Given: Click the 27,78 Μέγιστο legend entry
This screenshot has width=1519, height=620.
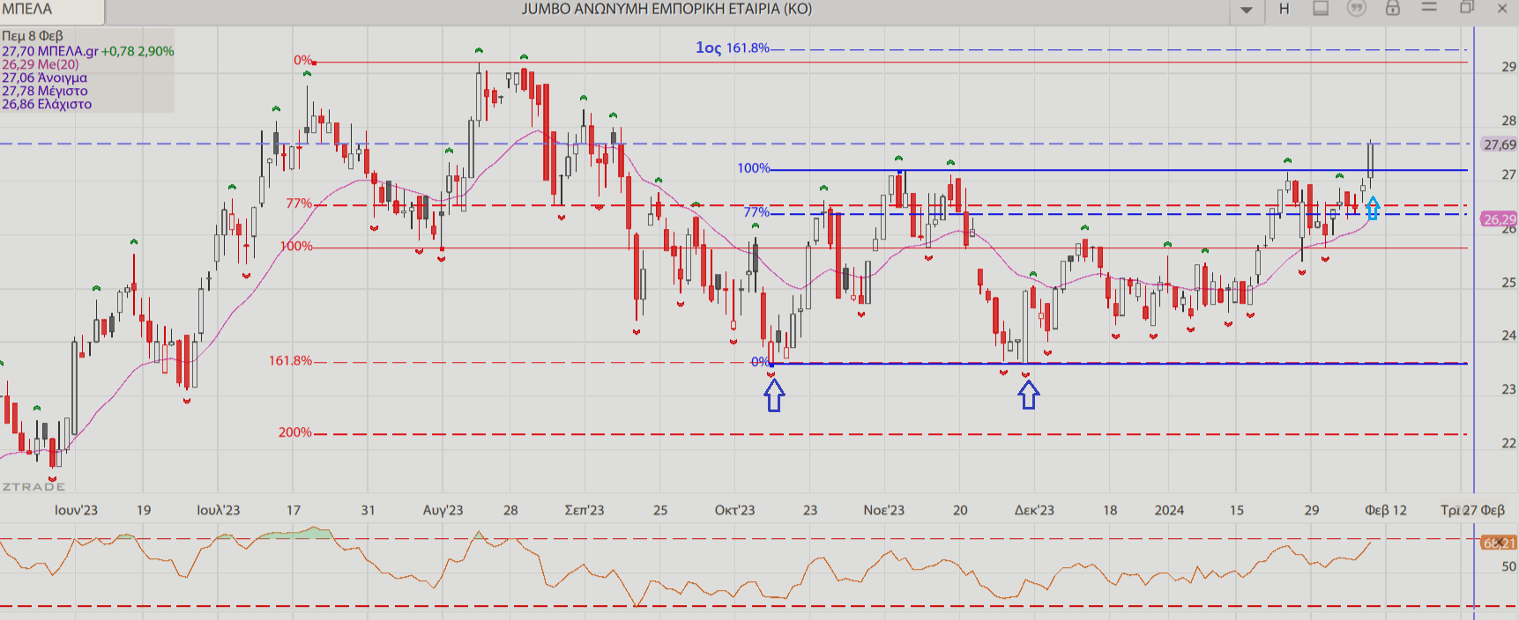Looking at the screenshot, I should (x=45, y=91).
